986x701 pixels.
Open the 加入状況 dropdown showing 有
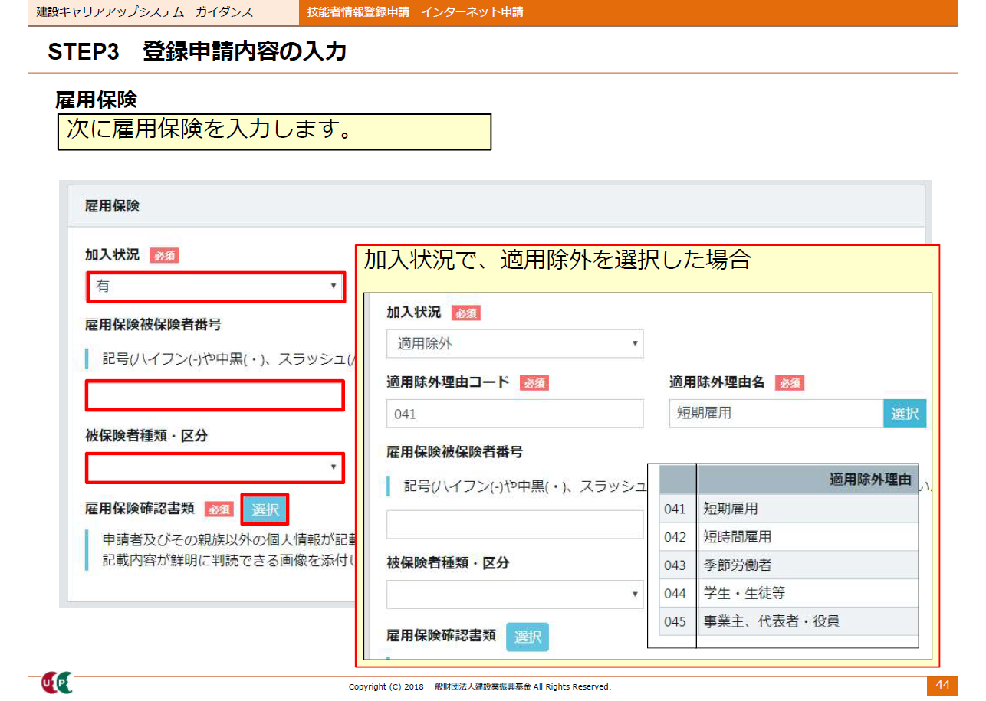[215, 287]
